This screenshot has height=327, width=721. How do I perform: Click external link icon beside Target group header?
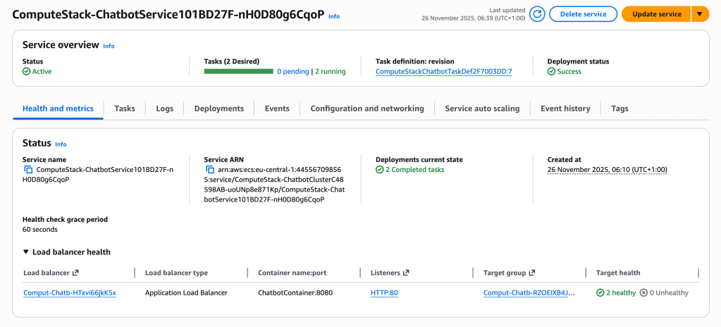click(532, 273)
